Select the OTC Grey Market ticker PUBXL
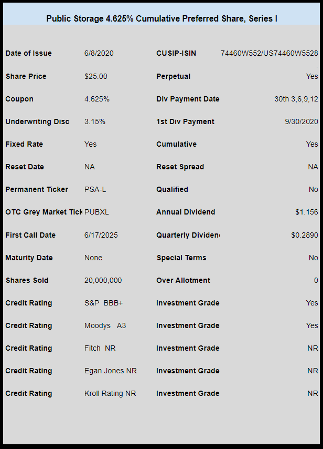 click(96, 212)
